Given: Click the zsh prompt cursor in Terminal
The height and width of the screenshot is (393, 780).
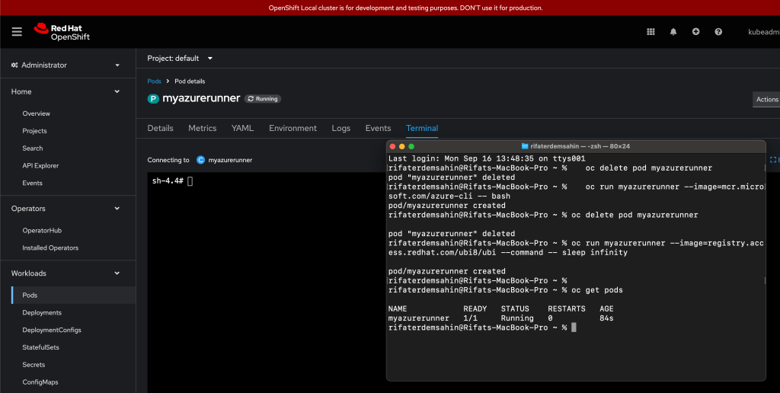Looking at the screenshot, I should pos(574,327).
